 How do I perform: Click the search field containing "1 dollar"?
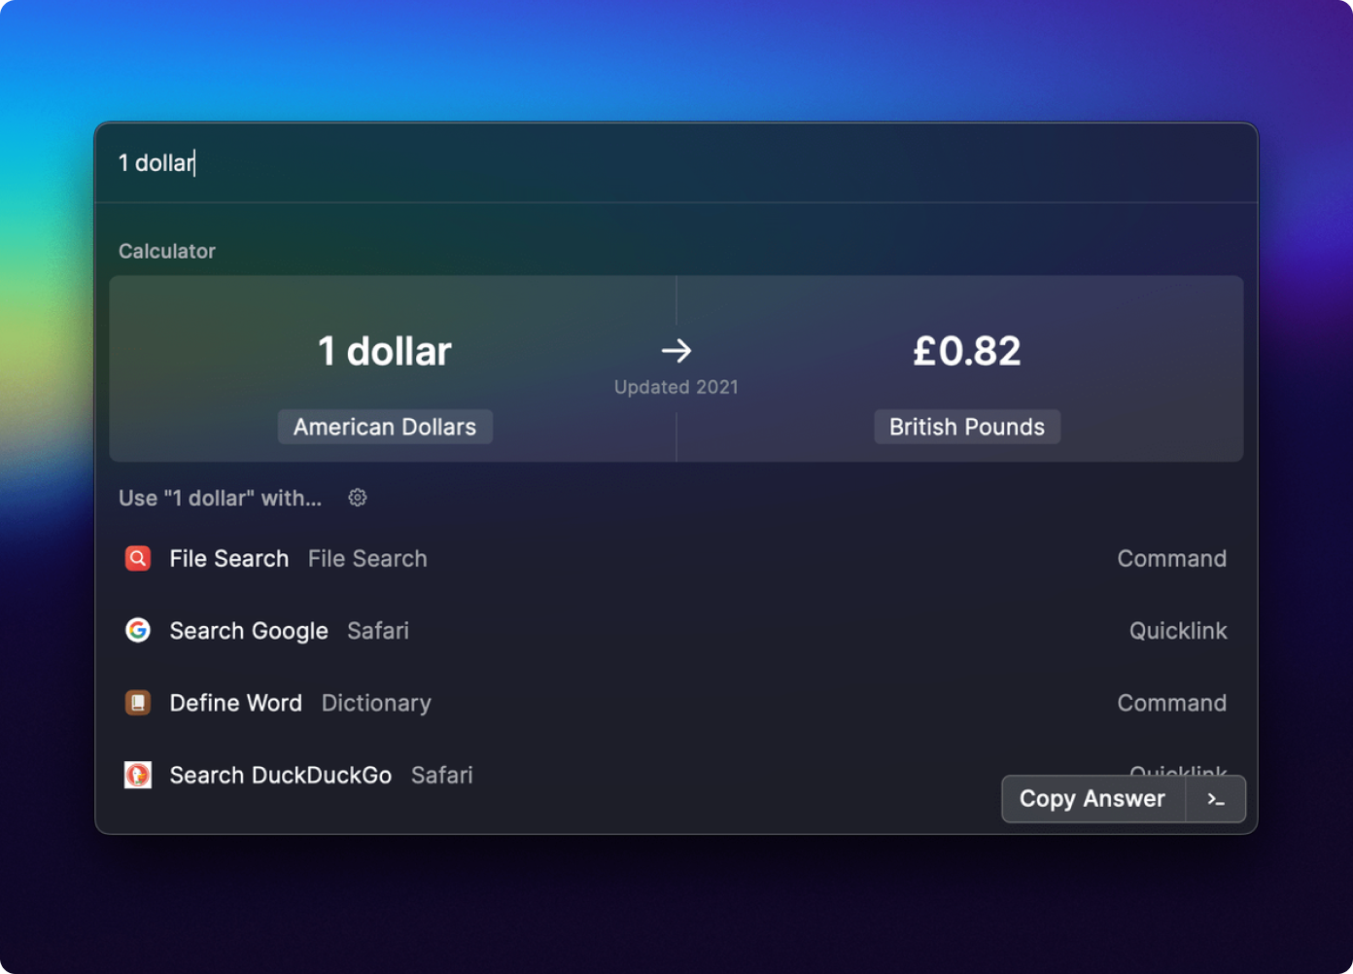tap(583, 163)
